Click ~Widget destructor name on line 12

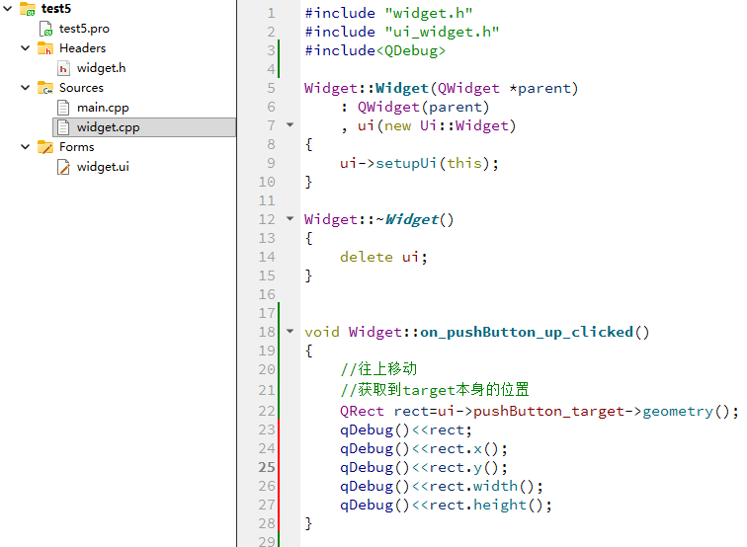point(411,219)
